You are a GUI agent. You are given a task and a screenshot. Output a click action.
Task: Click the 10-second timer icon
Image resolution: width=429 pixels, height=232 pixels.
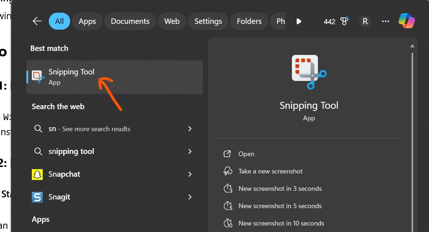(228, 223)
